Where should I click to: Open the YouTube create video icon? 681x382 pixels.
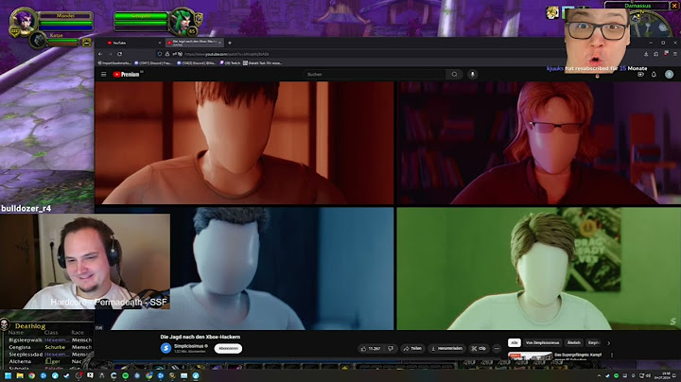[640, 75]
